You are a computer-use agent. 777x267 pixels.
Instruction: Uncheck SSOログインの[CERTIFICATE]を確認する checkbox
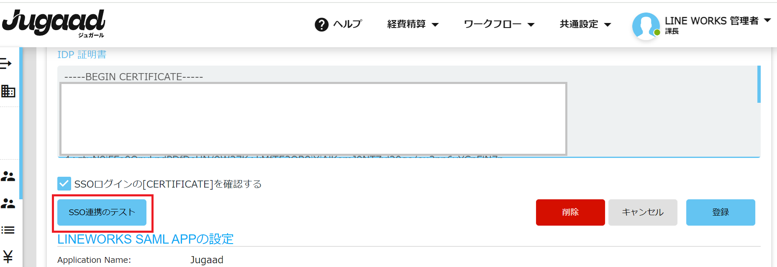(x=64, y=183)
